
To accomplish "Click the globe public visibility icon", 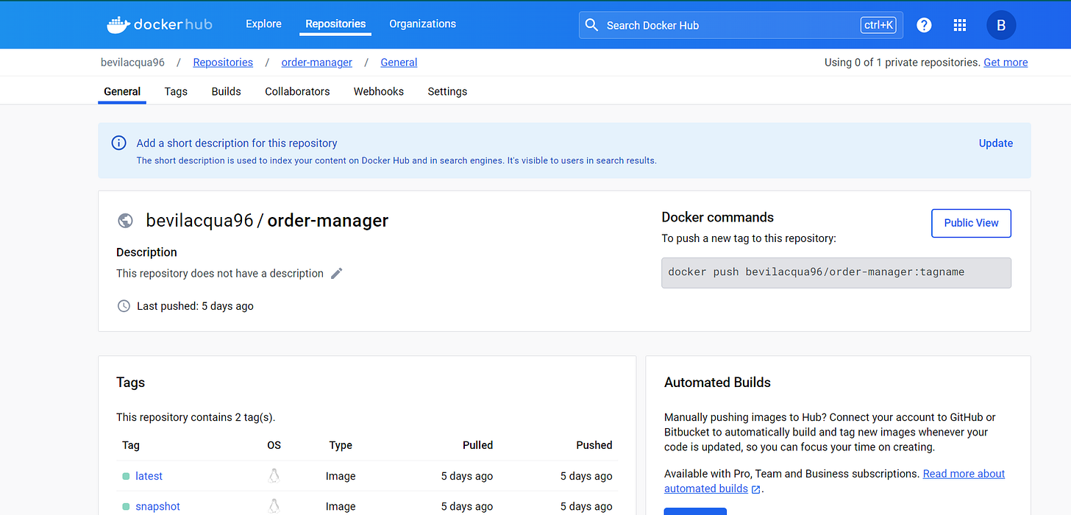I will click(125, 220).
